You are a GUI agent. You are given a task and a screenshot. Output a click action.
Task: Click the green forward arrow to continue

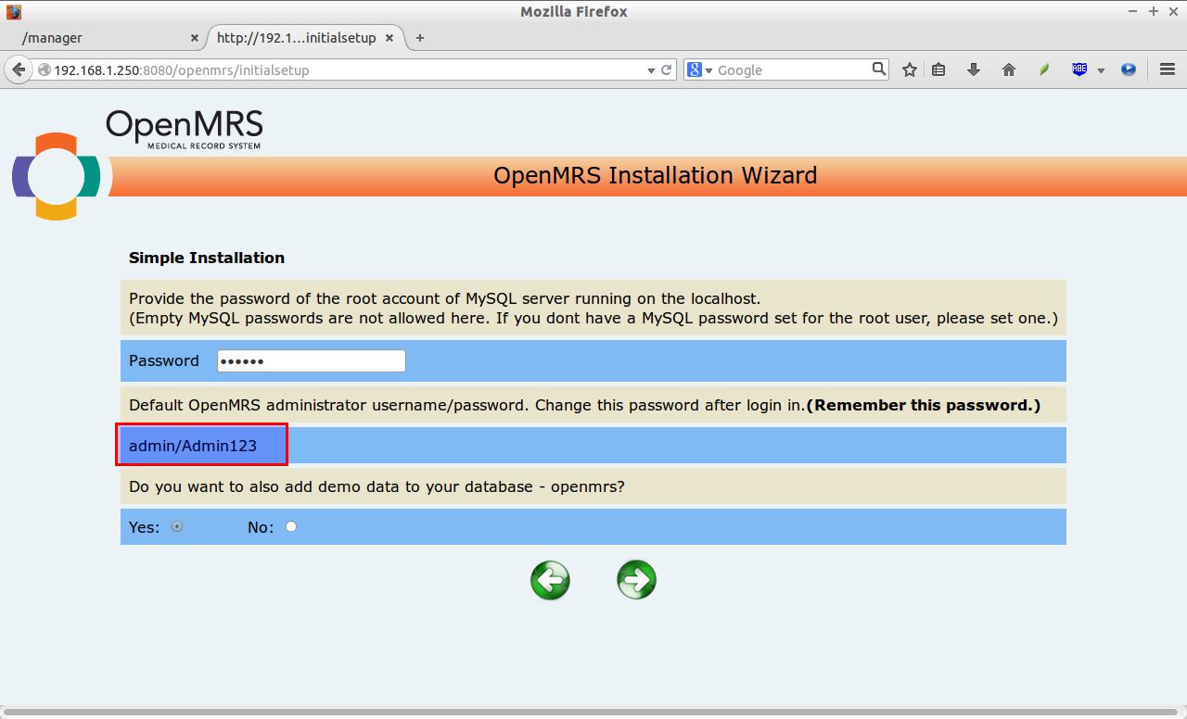point(637,580)
